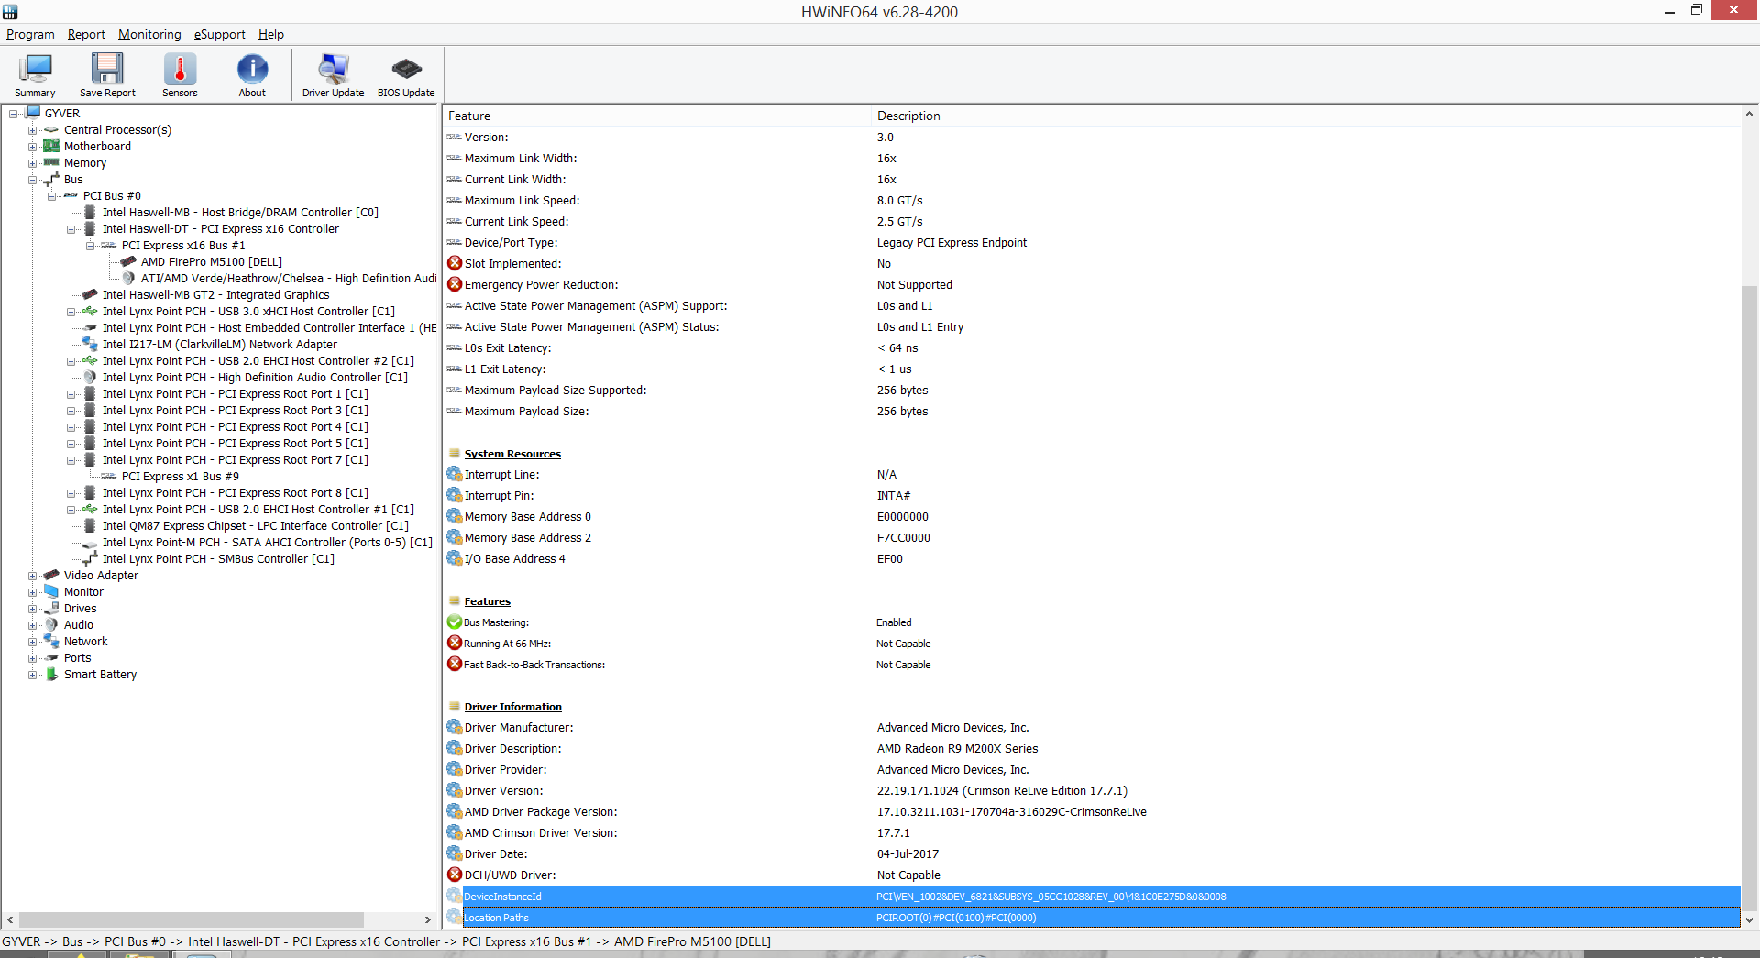The image size is (1760, 958).
Task: Expand the Smart Battery node
Action: point(32,675)
